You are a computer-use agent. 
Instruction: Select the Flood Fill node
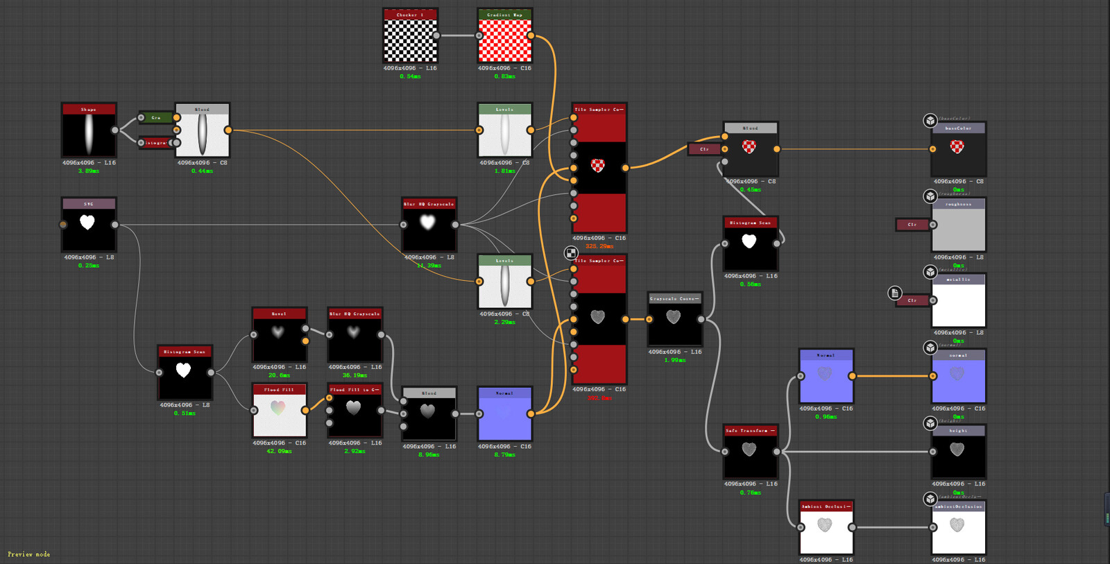(x=279, y=411)
